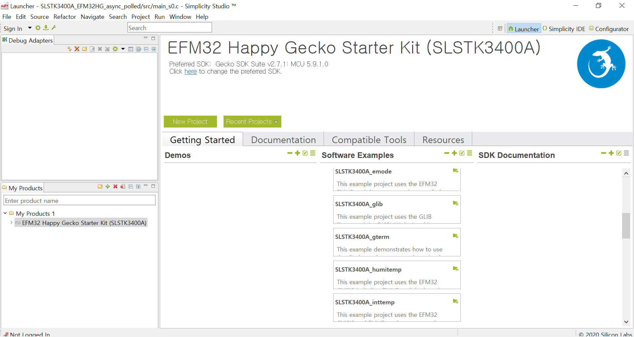Expand Software Examples with plus
The image size is (634, 337).
pyautogui.click(x=454, y=153)
